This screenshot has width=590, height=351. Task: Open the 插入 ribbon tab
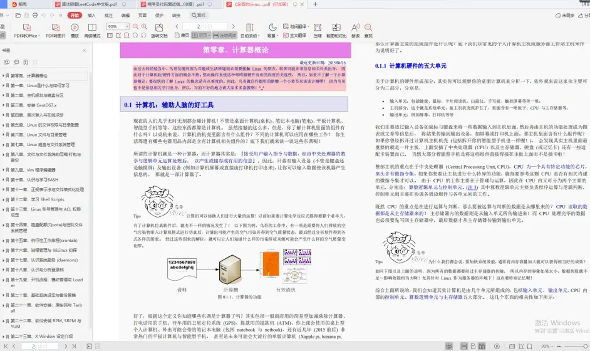[x=91, y=16]
